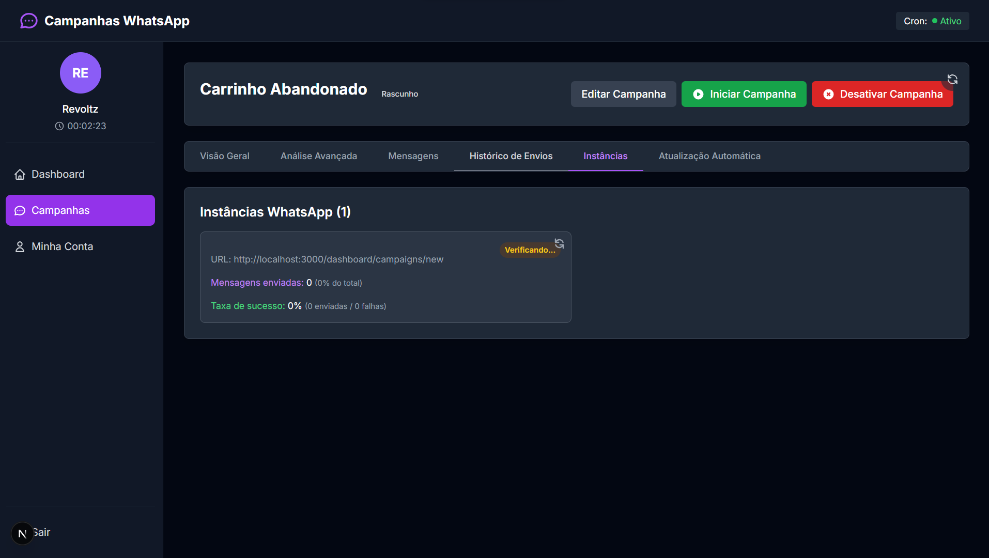Click the Campanhas chat bubble icon
Screen dimensions: 989x558
tap(20, 211)
